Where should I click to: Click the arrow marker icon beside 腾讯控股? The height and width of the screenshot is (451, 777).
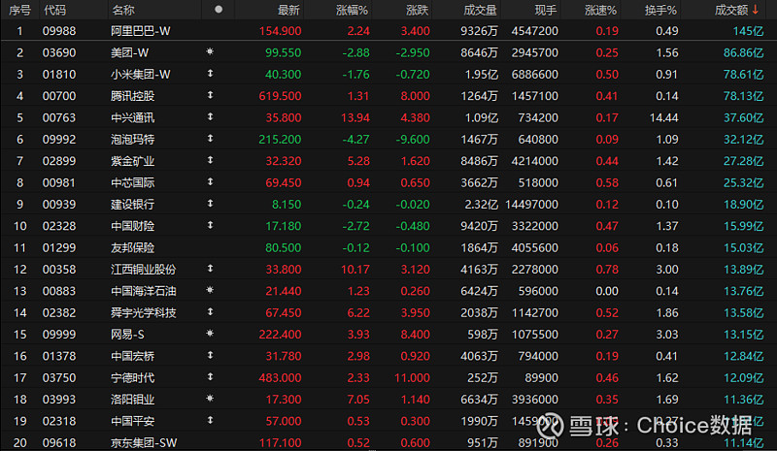[x=210, y=96]
